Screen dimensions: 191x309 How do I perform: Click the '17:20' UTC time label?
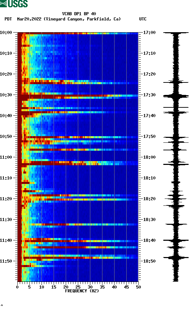(149, 74)
